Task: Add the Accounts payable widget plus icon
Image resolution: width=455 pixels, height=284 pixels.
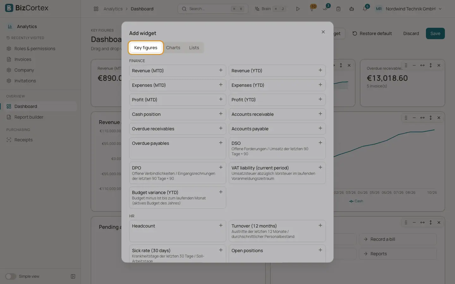Action: (x=320, y=128)
